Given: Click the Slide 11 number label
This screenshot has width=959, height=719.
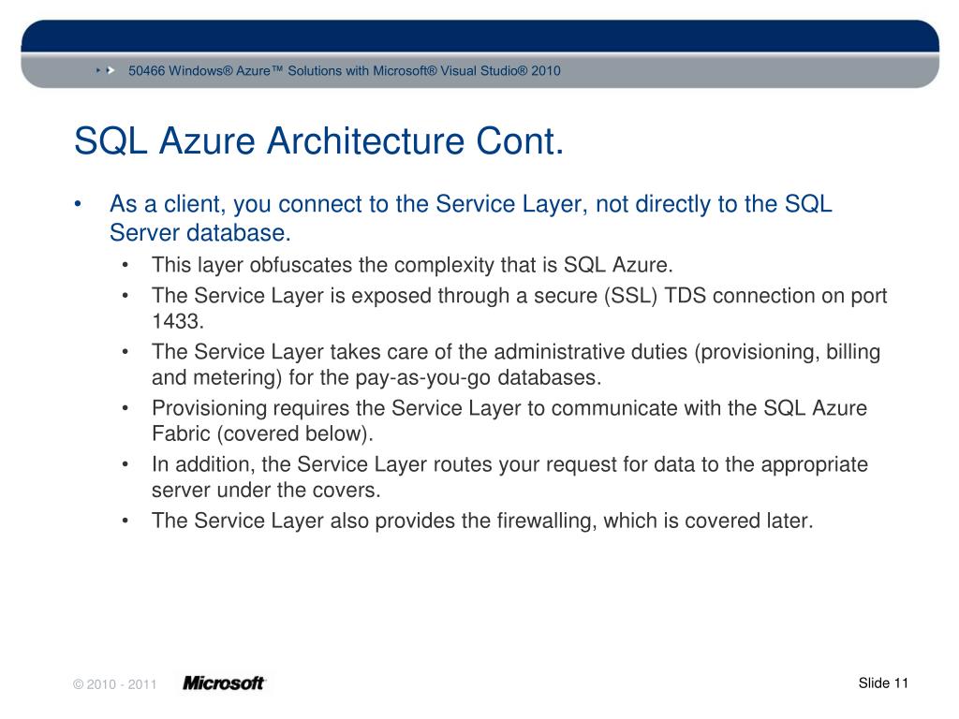Looking at the screenshot, I should [x=883, y=682].
